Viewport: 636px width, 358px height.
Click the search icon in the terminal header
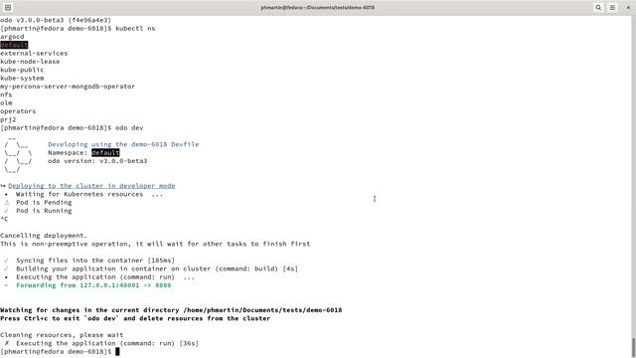pyautogui.click(x=598, y=7)
